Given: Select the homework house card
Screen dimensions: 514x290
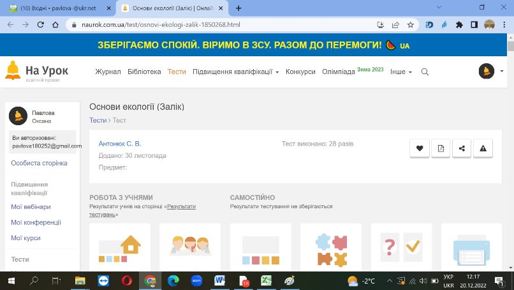Looking at the screenshot, I should [120, 247].
